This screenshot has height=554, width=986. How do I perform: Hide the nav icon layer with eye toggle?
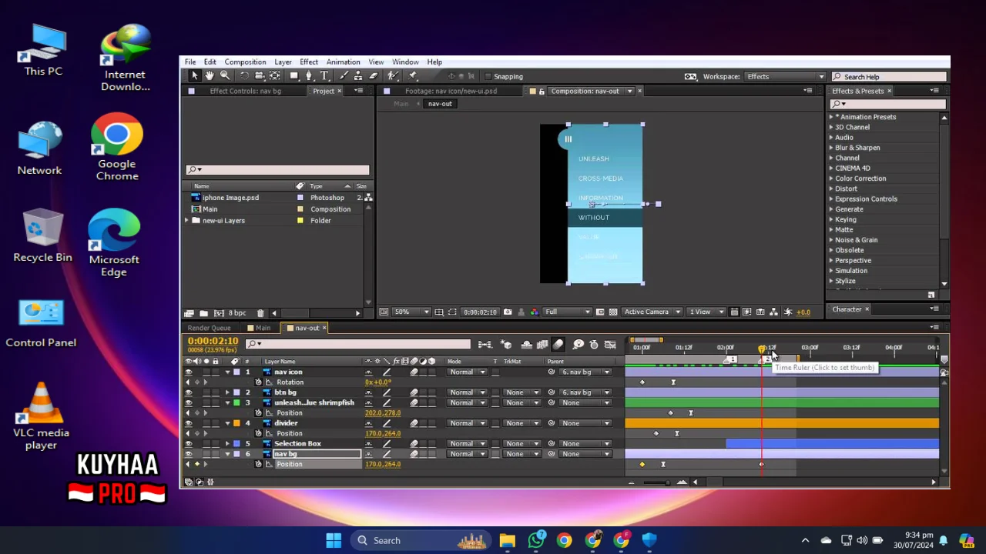189,372
